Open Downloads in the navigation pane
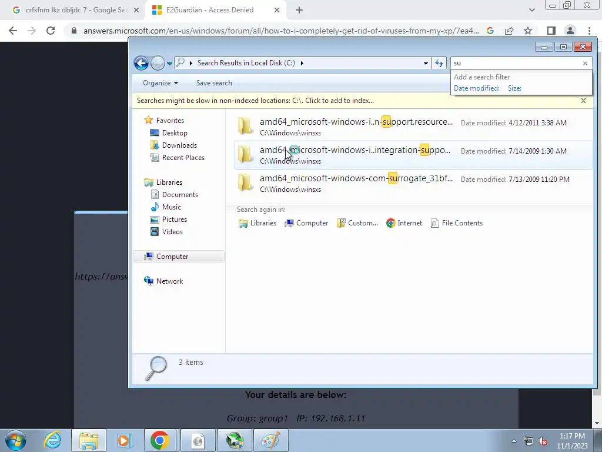The width and height of the screenshot is (602, 452). 179,145
